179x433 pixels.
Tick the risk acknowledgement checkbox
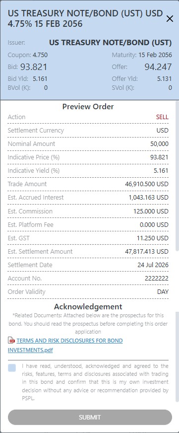click(12, 368)
